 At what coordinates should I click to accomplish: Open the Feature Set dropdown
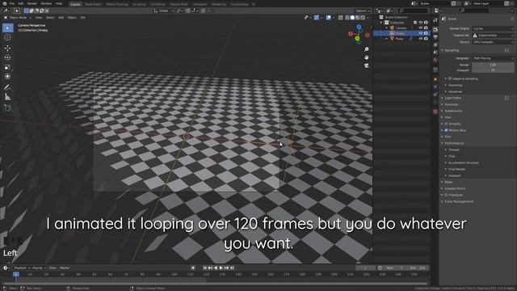coord(493,36)
